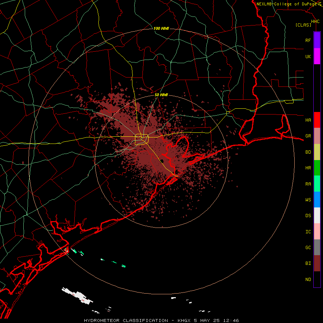The image size is (323, 323).
Task: Click the BI legend label
Action: click(x=308, y=263)
